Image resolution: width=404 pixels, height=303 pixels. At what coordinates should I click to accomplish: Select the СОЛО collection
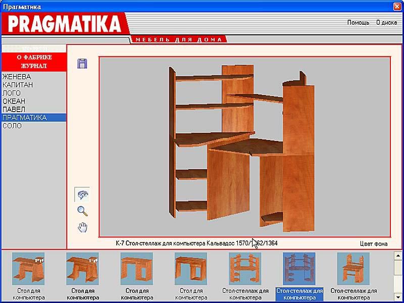point(12,125)
